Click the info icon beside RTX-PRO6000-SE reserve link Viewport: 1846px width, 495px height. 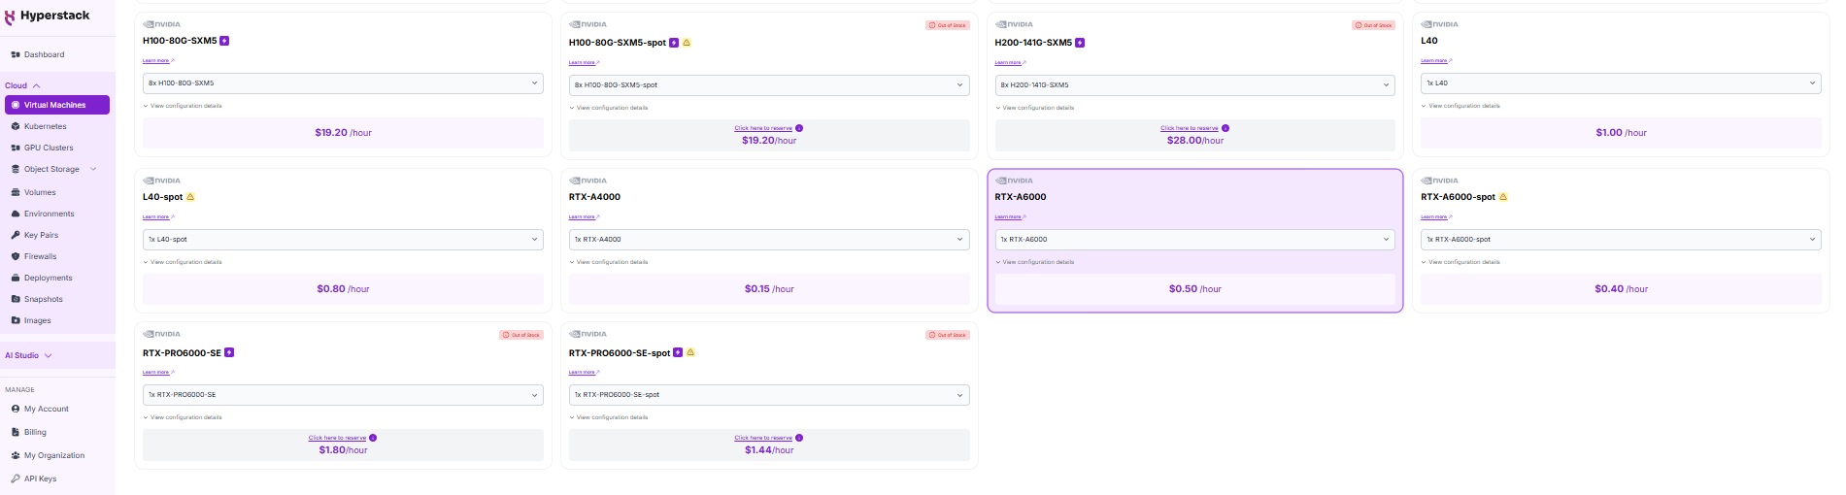coord(373,438)
